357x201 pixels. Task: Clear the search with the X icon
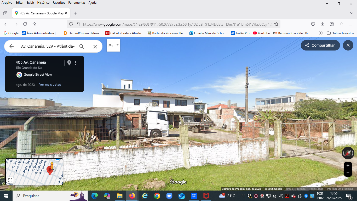click(95, 46)
